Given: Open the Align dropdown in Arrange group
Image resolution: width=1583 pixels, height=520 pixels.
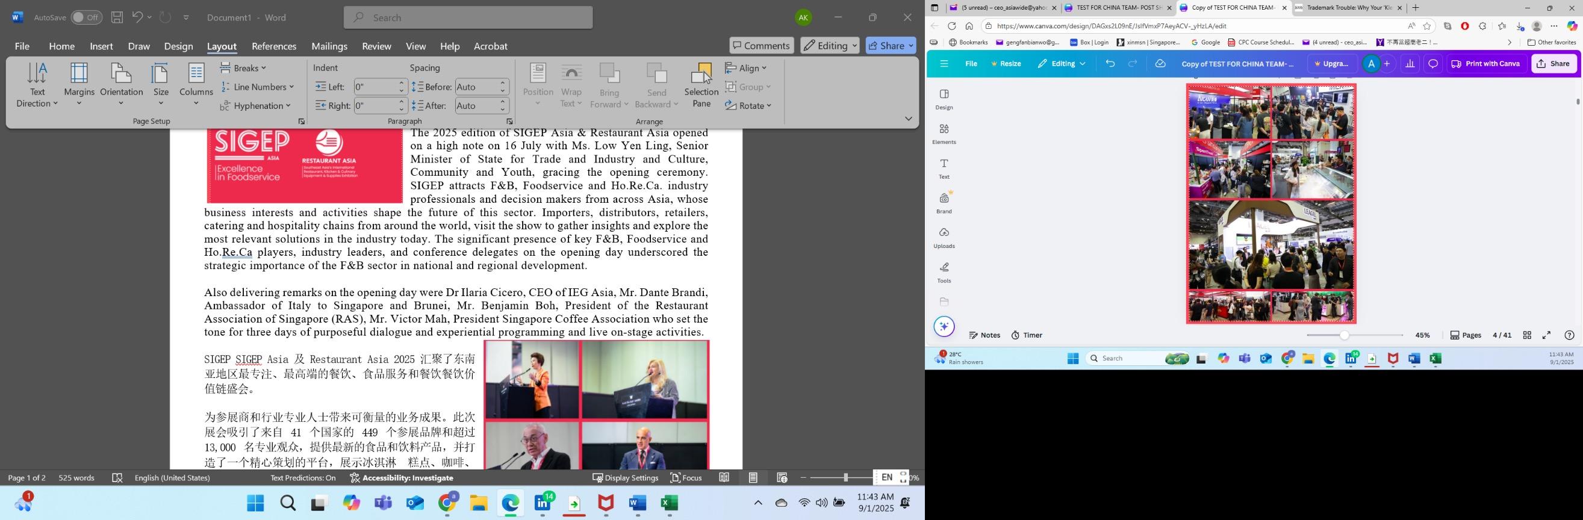Looking at the screenshot, I should pos(746,67).
